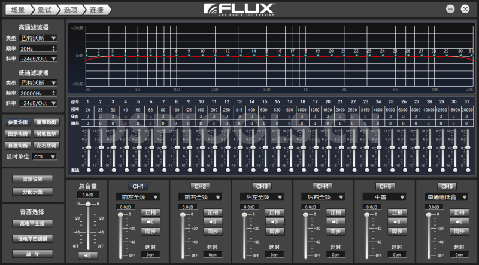Screen dimensions: 479x265
Task: Click the 辅助显示 button
Action: 46,134
